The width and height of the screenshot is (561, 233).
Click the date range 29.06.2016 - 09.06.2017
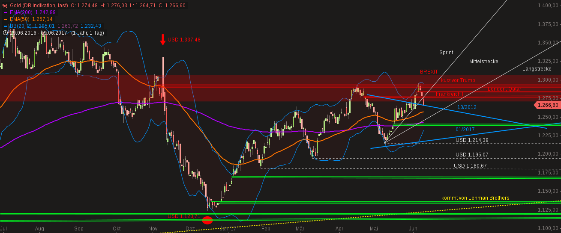pos(39,33)
